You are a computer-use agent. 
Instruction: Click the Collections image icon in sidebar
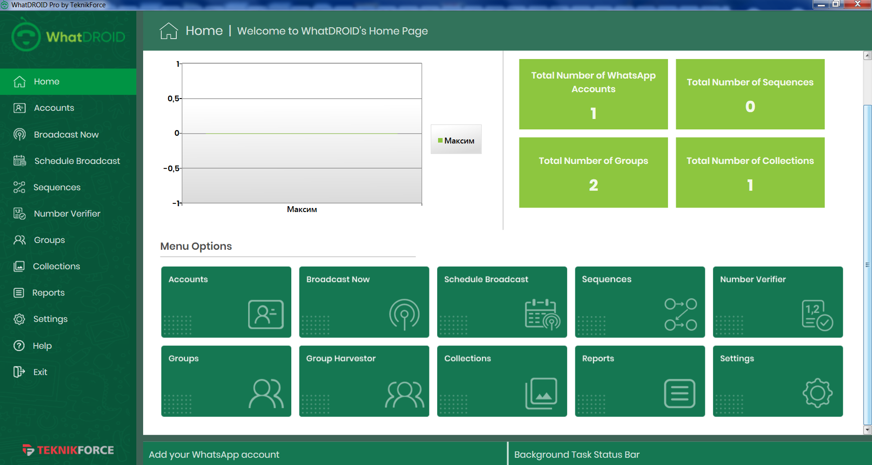[19, 266]
